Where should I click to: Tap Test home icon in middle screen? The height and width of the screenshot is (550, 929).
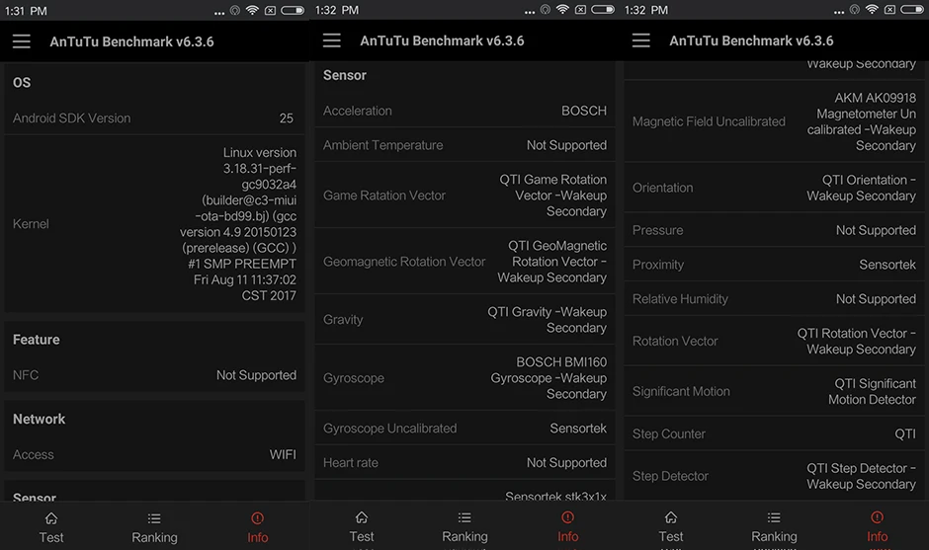[362, 517]
